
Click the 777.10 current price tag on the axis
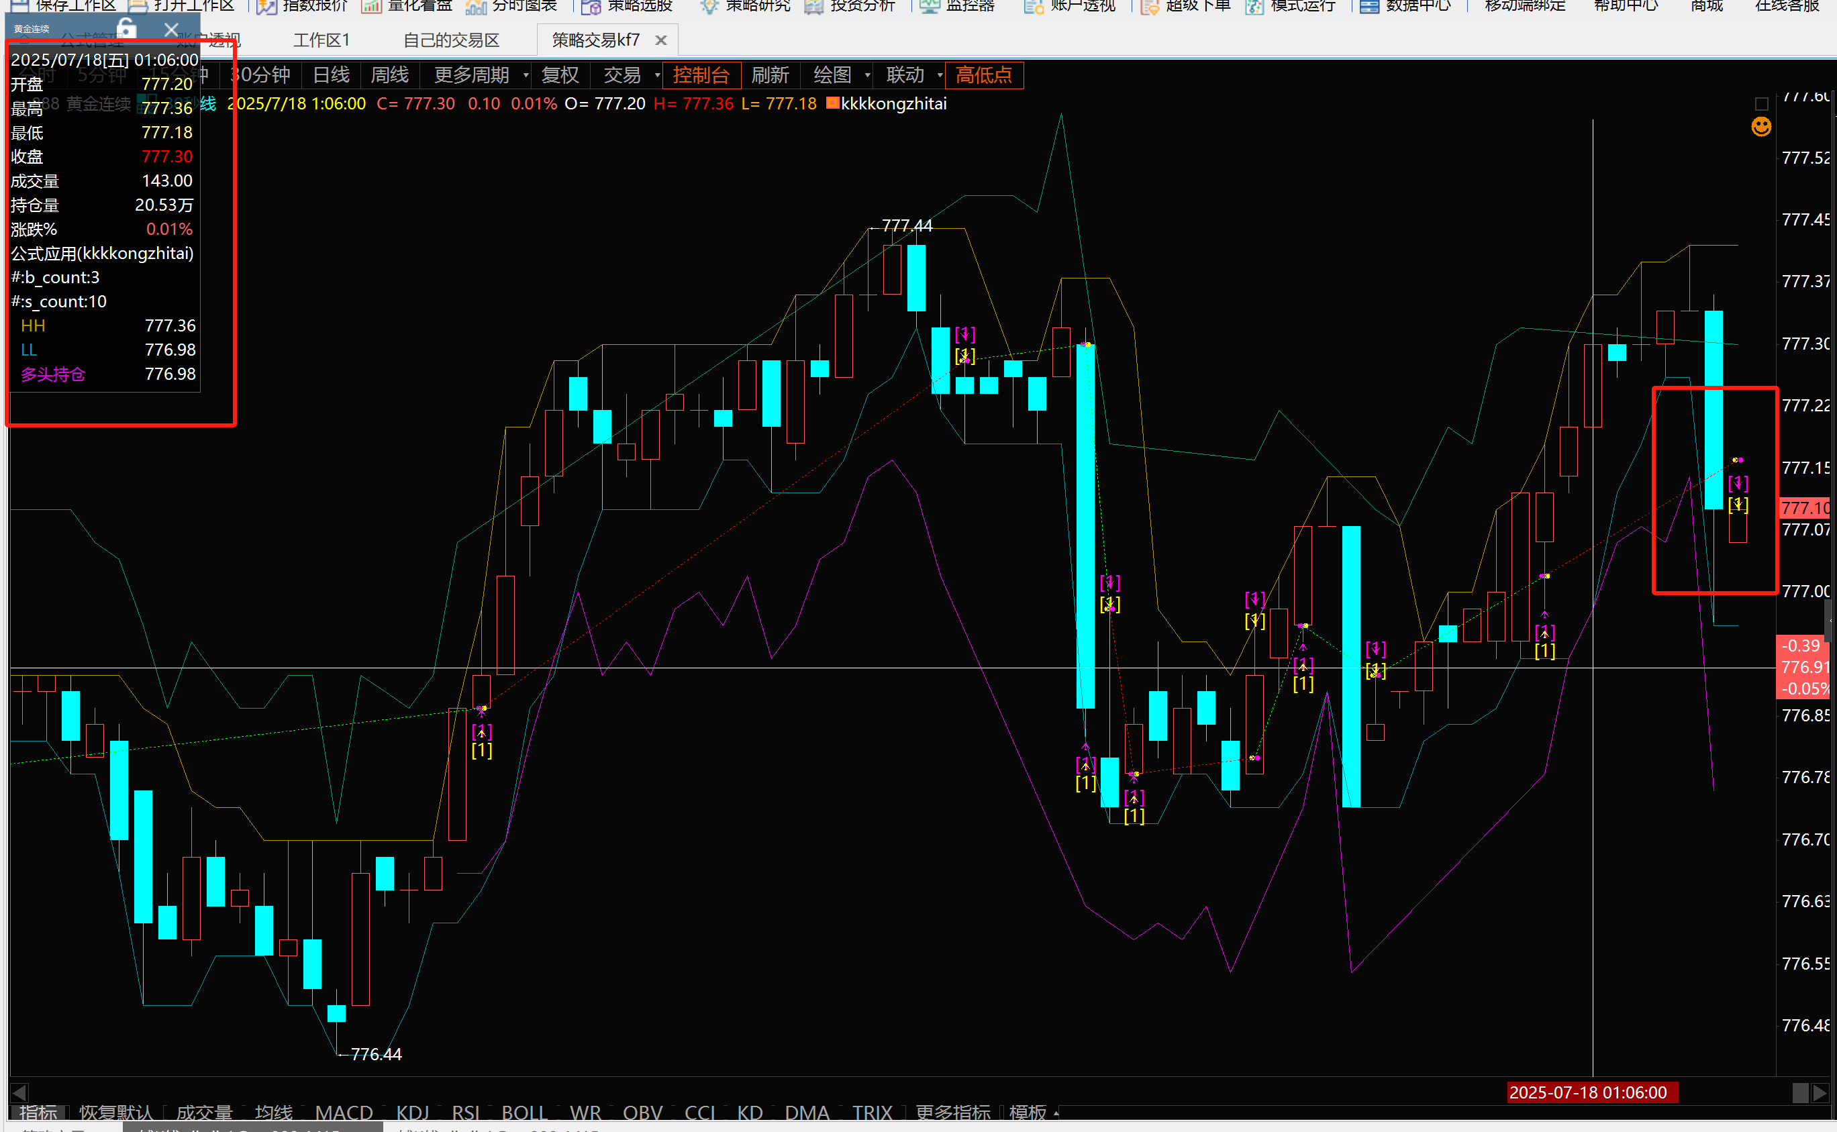[x=1805, y=509]
